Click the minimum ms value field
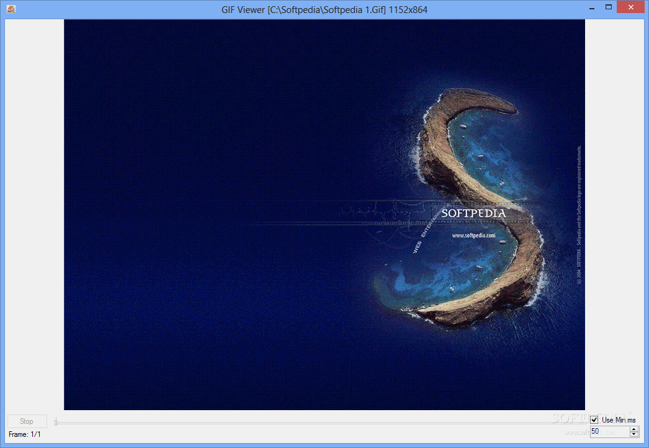Viewport: 649px width, 448px height. [x=610, y=431]
